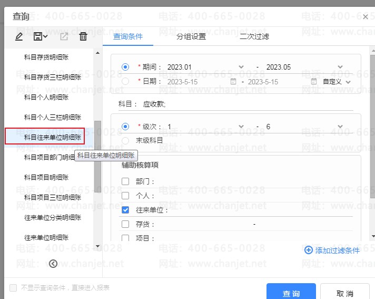
Task: Expand end period 2023.05 dropdown
Action: pyautogui.click(x=340, y=67)
